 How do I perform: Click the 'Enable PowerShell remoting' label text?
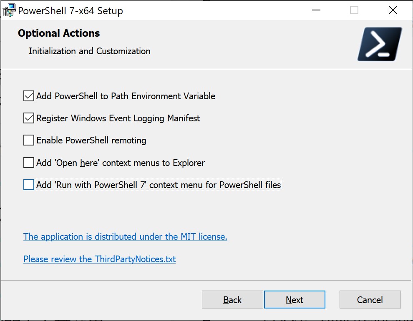tap(91, 140)
